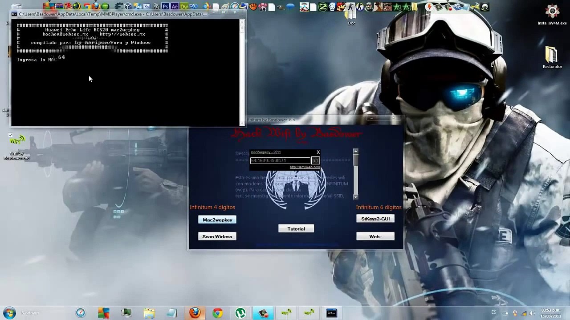Switch to cmd.exe window in taskbar
Viewport: 570px width, 320px height.
tap(331, 313)
